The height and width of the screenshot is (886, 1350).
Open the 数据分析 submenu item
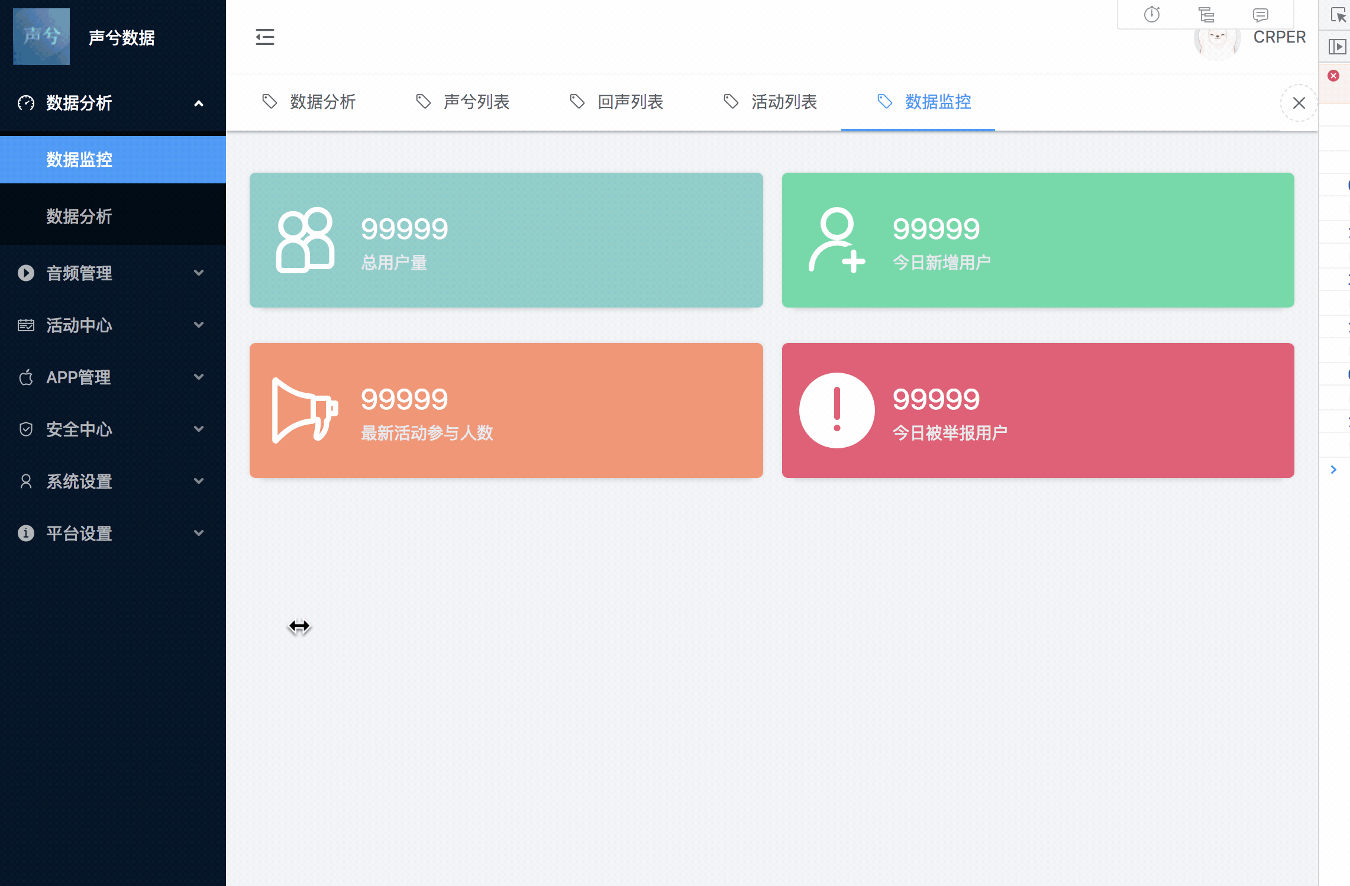pos(79,216)
